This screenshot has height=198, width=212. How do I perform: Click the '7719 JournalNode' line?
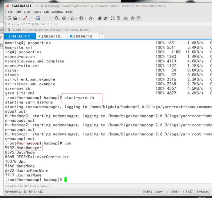[x=23, y=175]
